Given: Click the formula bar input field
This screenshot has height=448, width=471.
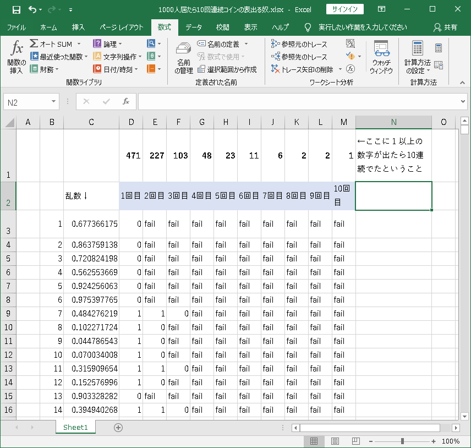Looking at the screenshot, I should pos(297,102).
